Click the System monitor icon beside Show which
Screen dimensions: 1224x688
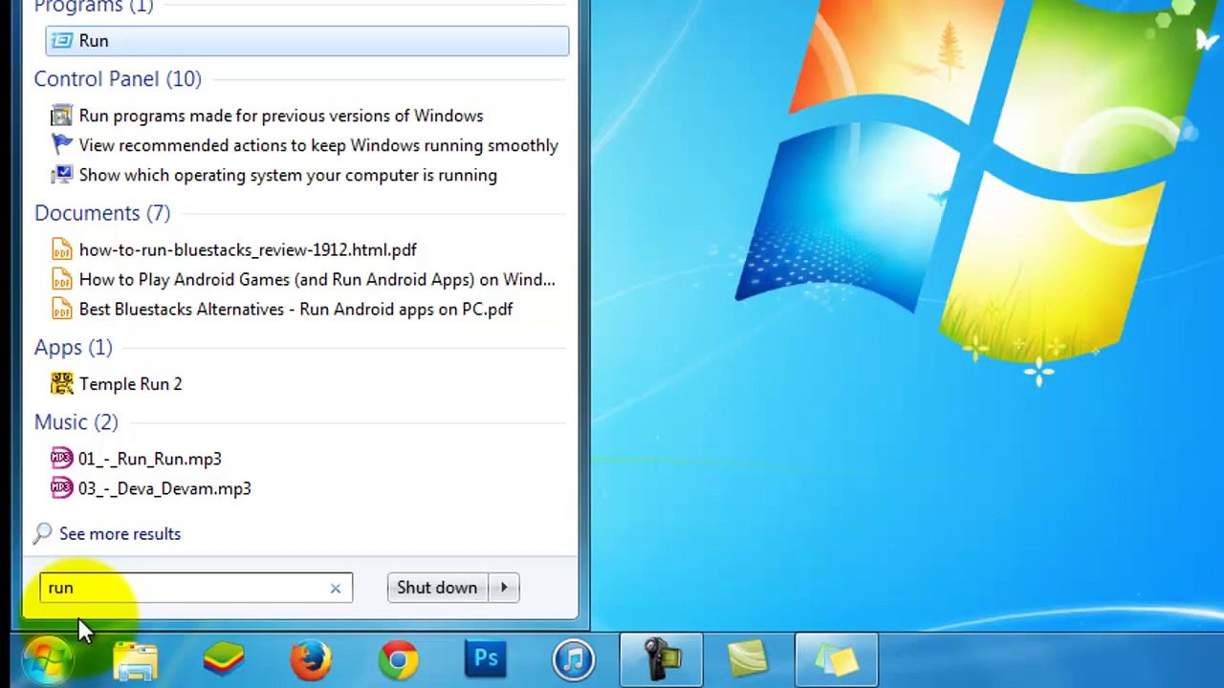click(61, 175)
